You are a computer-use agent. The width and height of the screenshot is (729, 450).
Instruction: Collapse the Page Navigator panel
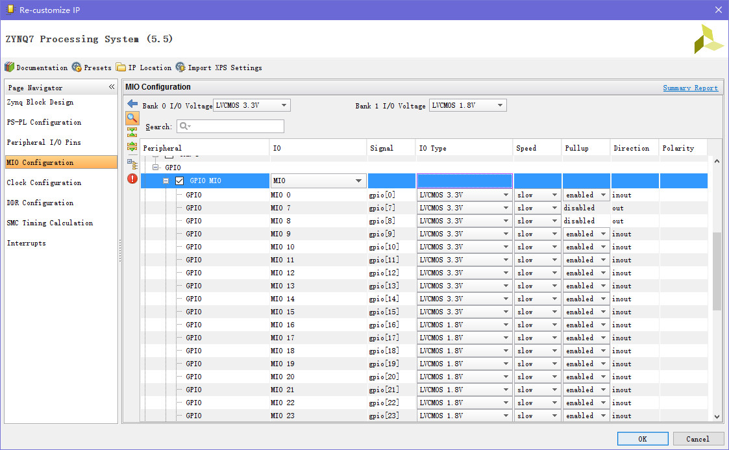pos(112,87)
